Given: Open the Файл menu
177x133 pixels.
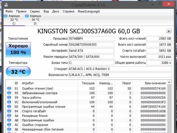Looking at the screenshot, I should pos(9,11).
